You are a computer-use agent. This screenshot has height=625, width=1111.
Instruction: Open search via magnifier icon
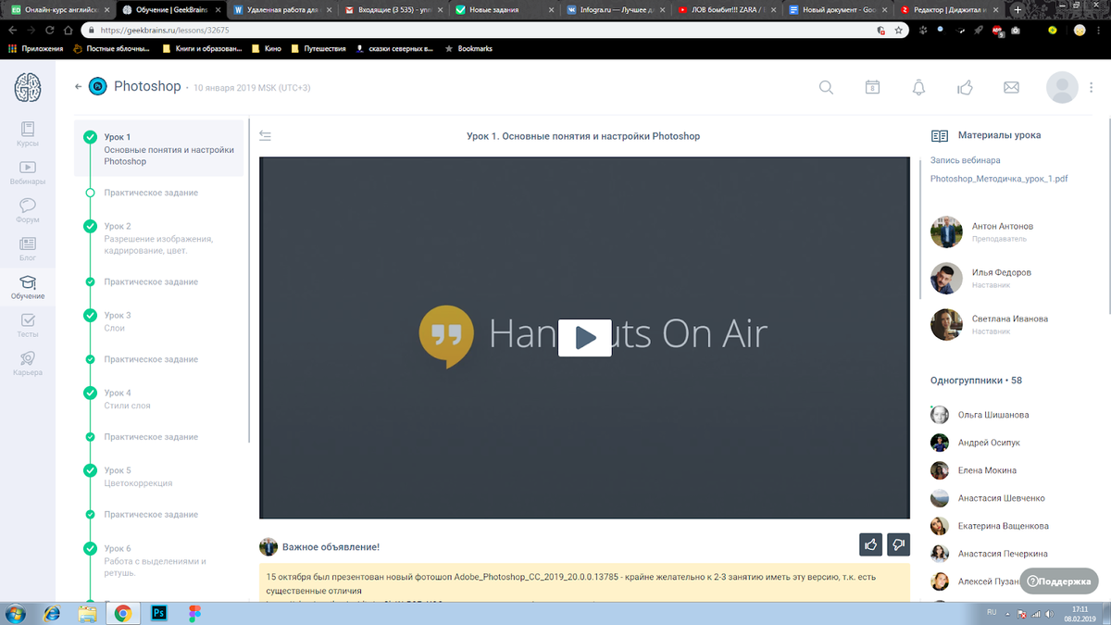pyautogui.click(x=826, y=87)
